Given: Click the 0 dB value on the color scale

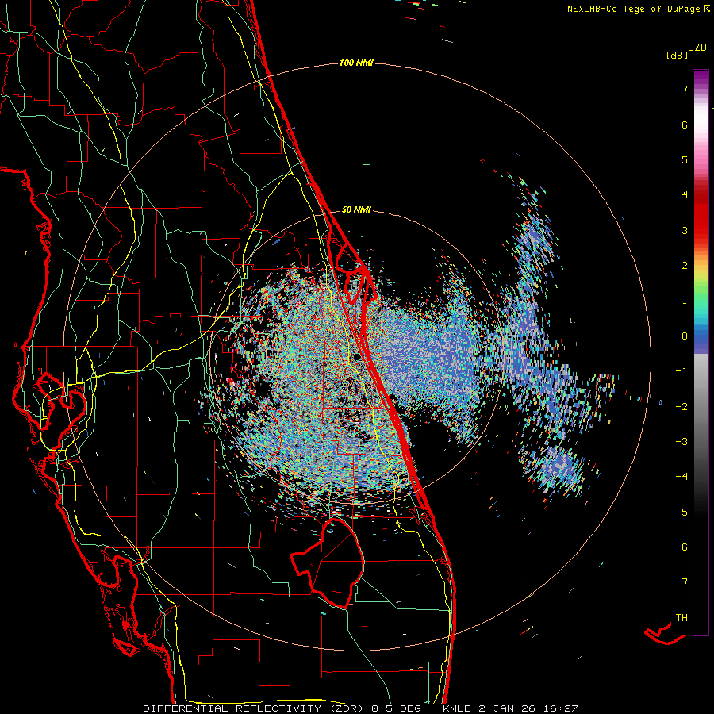Looking at the screenshot, I should coord(685,336).
